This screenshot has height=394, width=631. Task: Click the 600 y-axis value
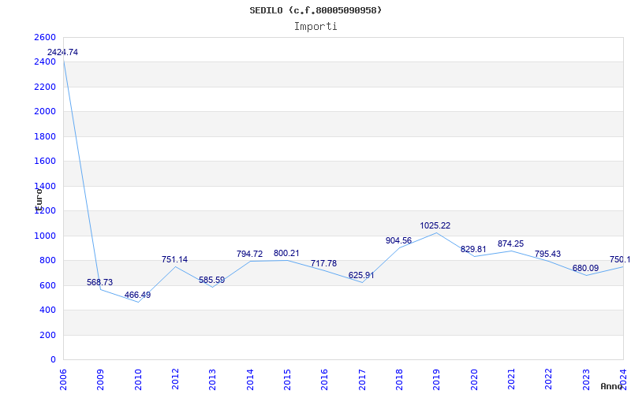[x=47, y=285]
